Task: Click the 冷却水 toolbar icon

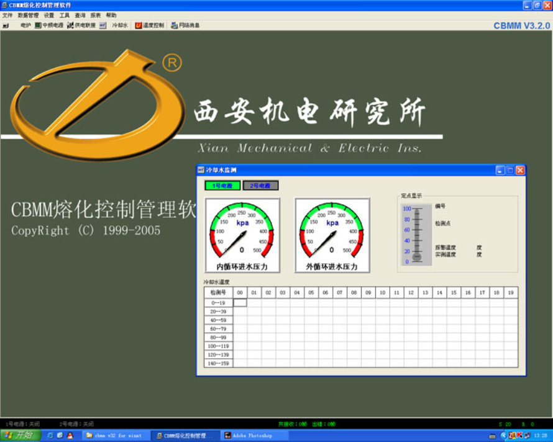Action: [x=103, y=25]
